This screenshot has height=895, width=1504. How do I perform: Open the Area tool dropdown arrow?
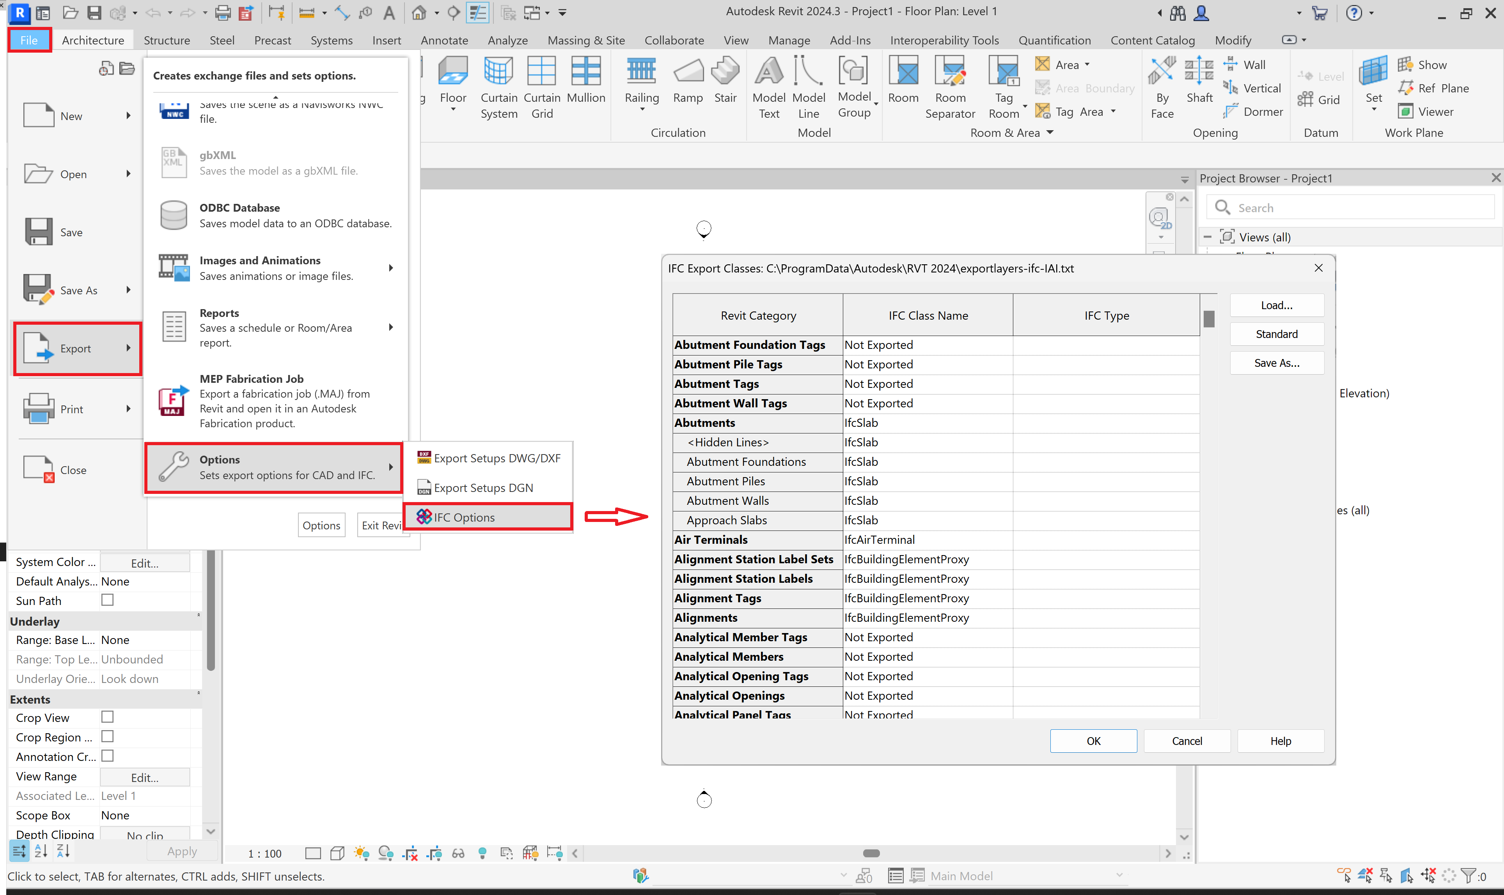(1087, 65)
